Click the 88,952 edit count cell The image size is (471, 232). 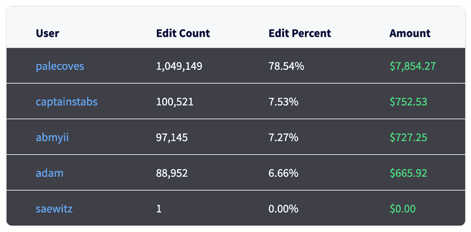(x=172, y=173)
